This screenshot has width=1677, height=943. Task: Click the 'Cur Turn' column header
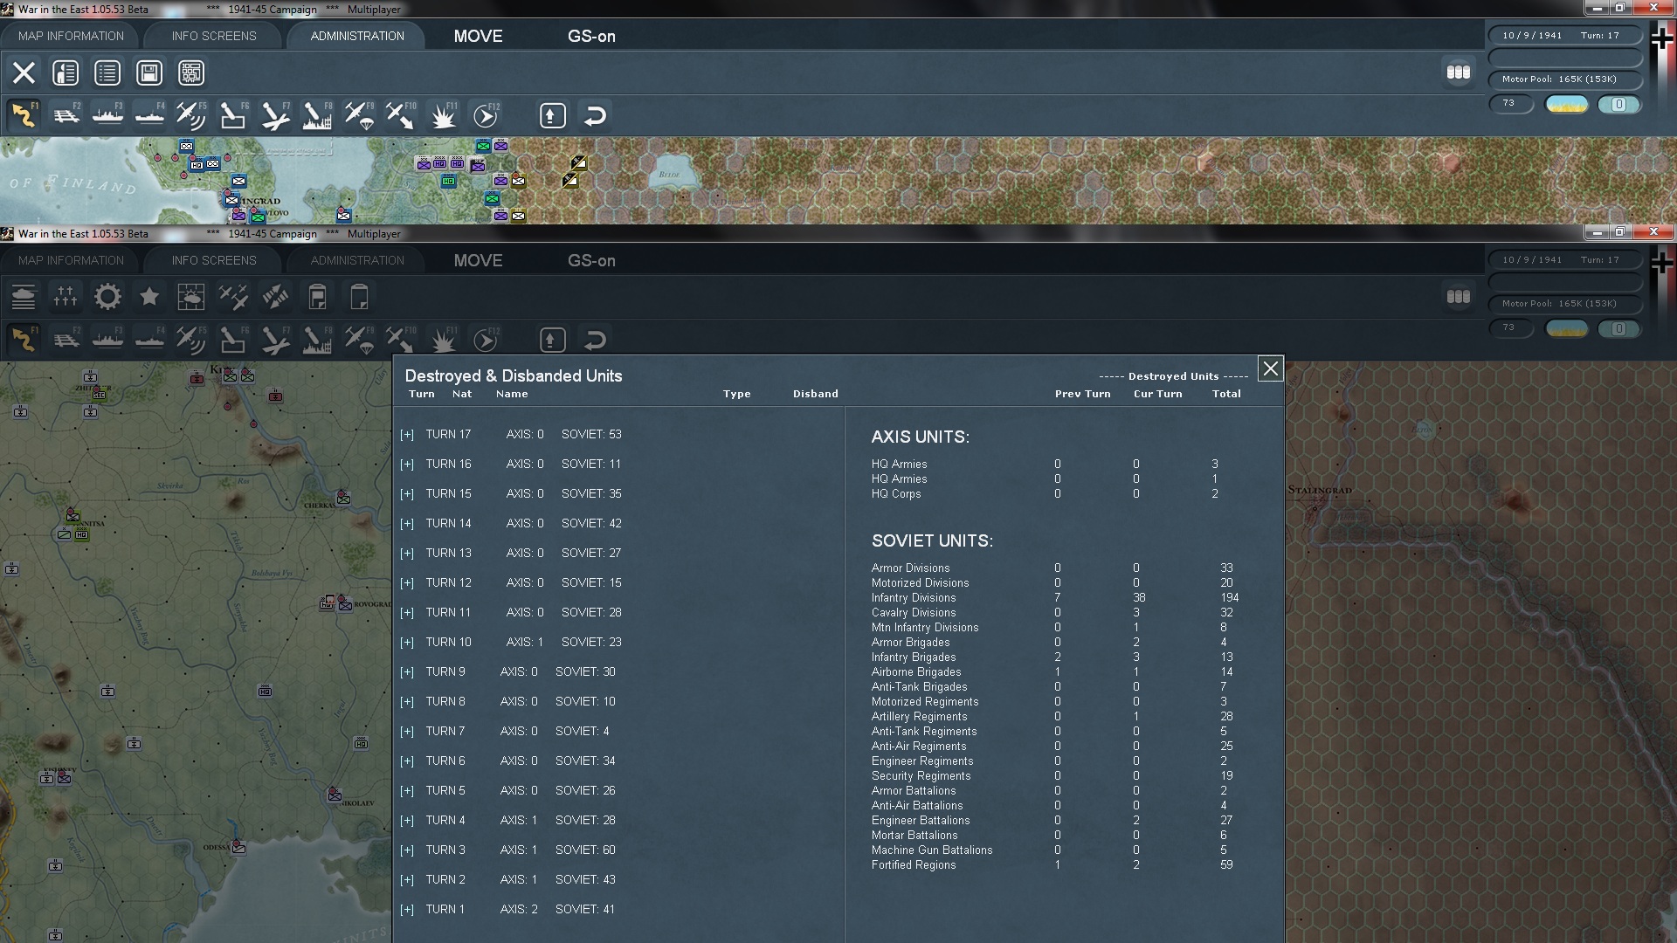pos(1157,394)
